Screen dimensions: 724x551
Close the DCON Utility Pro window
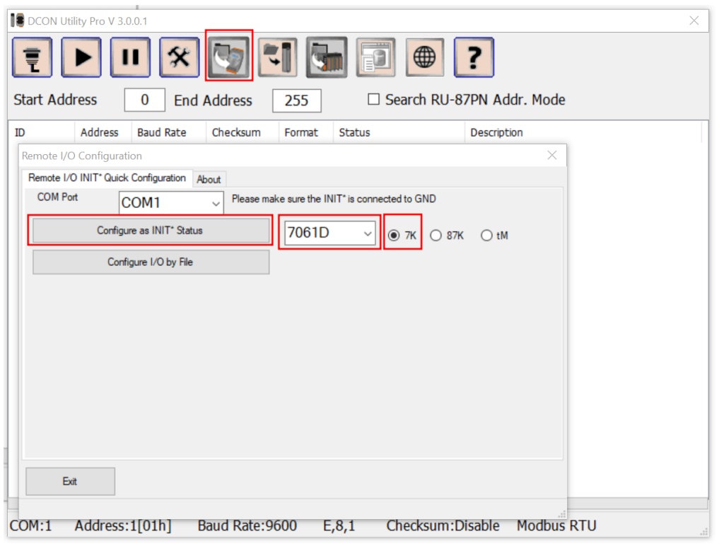point(694,21)
